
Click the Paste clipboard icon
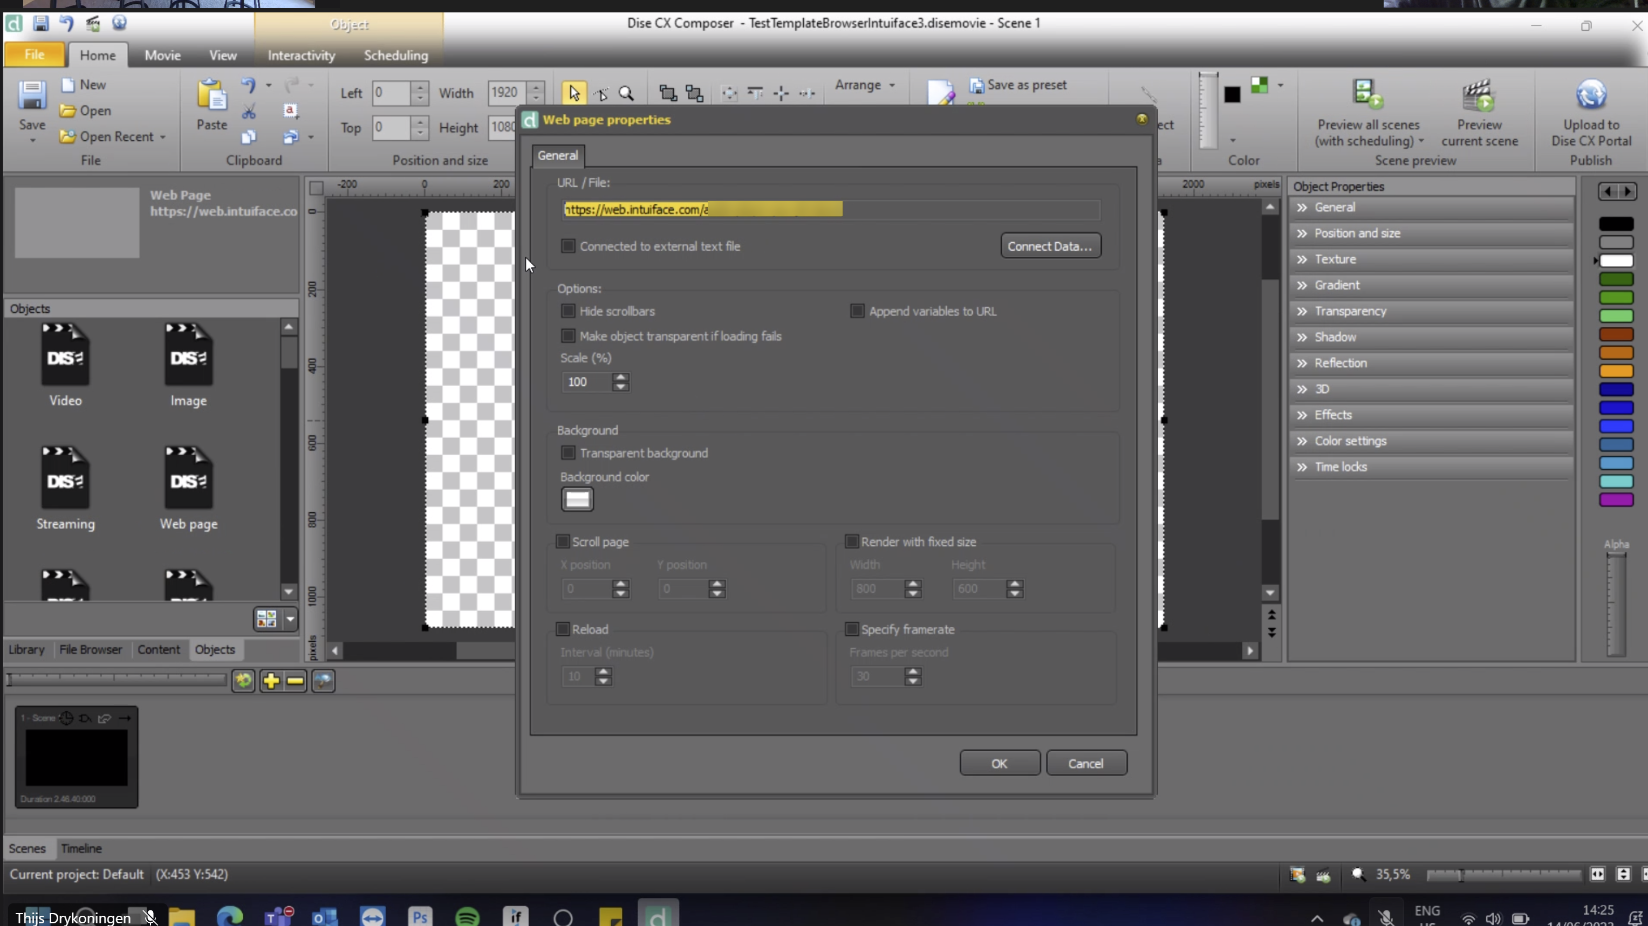click(x=212, y=96)
